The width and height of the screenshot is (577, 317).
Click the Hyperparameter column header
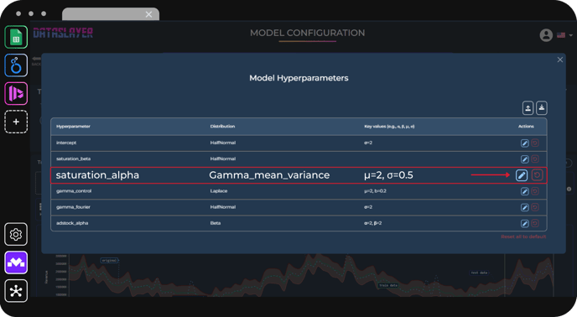pos(73,127)
